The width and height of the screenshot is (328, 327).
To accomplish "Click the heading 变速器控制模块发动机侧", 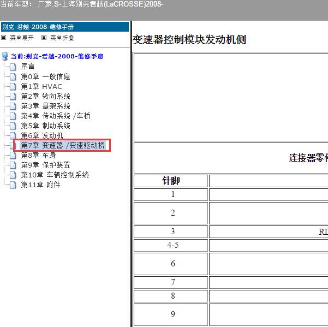I will click(x=189, y=39).
